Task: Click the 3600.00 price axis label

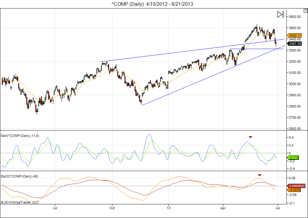Action: [x=295, y=17]
